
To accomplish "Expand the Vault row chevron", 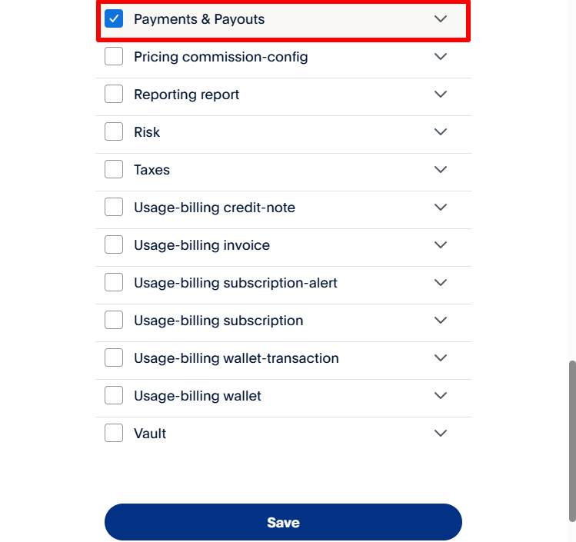I will tap(441, 434).
